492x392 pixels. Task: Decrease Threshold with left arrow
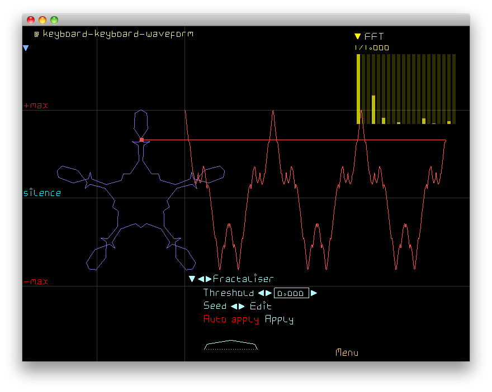click(x=260, y=293)
